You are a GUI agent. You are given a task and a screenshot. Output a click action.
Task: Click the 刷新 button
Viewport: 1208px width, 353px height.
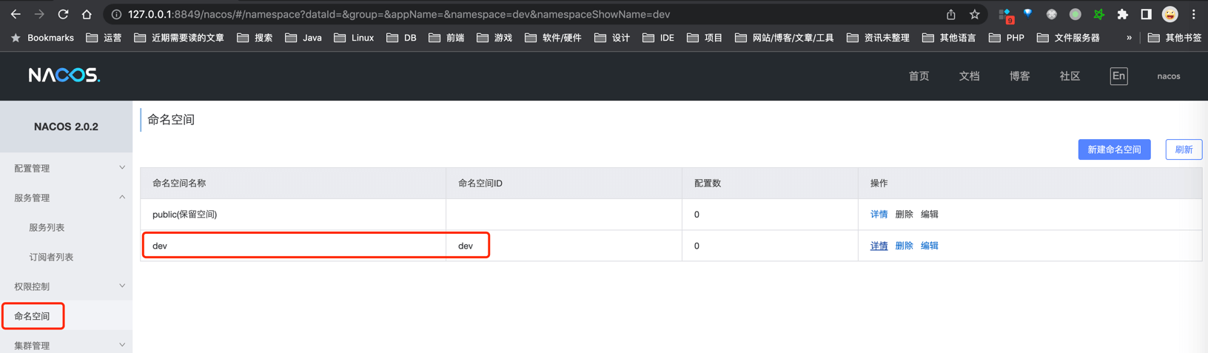coord(1183,149)
